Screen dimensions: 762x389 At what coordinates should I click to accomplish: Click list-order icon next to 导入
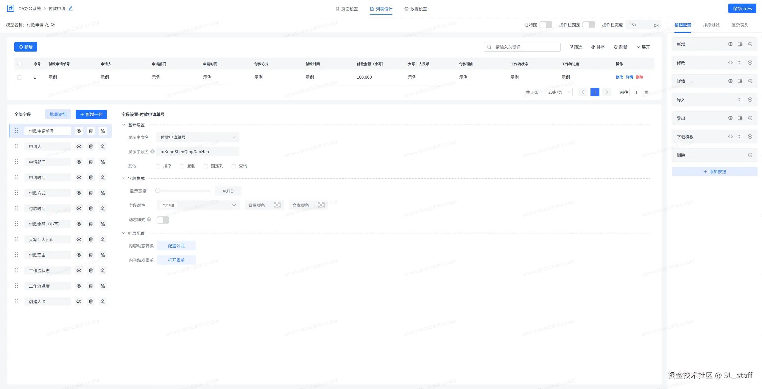(740, 100)
